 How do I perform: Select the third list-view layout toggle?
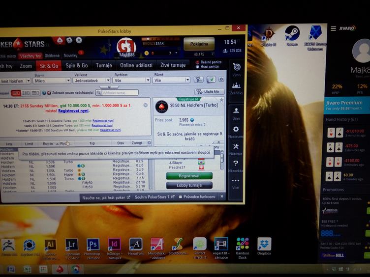[x=35, y=93]
